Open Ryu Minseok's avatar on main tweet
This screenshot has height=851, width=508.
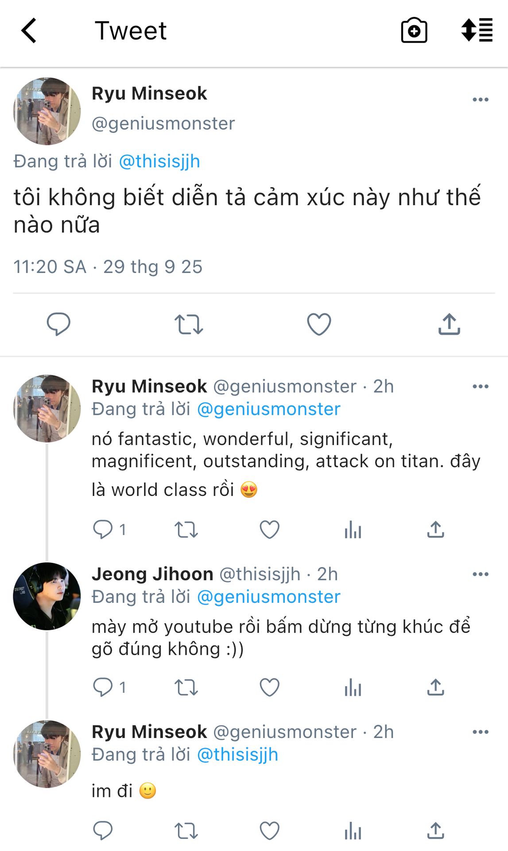[47, 111]
